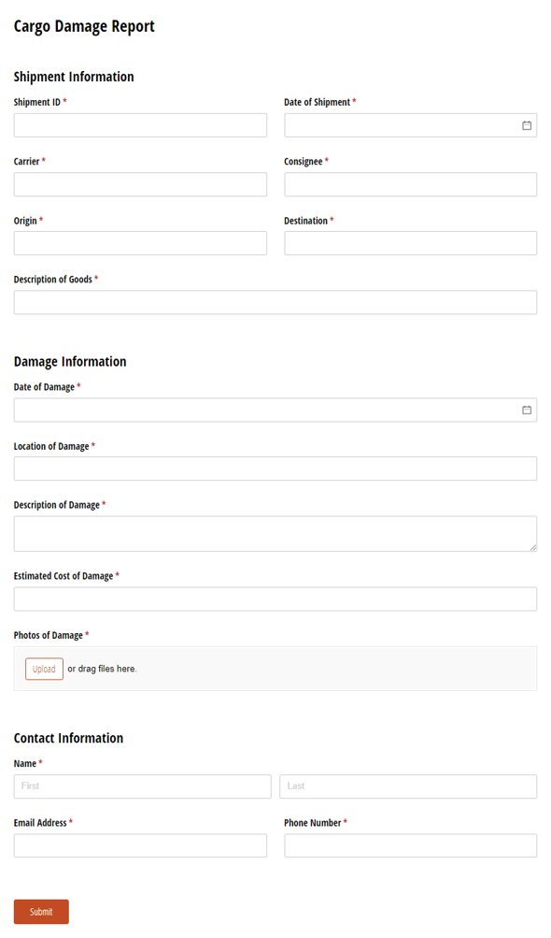Viewport: 551px width, 938px height.
Task: Click the Upload button for photos
Action: coord(44,669)
